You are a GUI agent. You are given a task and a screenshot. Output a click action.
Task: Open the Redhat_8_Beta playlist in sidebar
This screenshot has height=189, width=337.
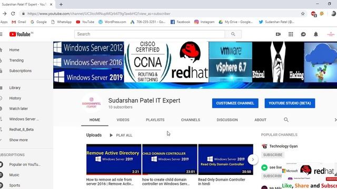pyautogui.click(x=21, y=130)
